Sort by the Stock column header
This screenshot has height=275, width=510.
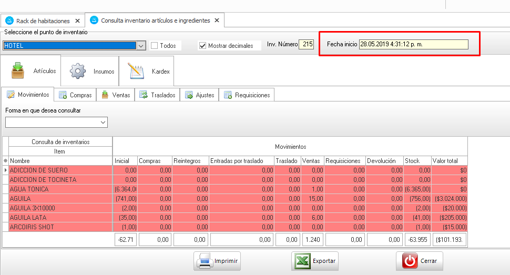[416, 160]
